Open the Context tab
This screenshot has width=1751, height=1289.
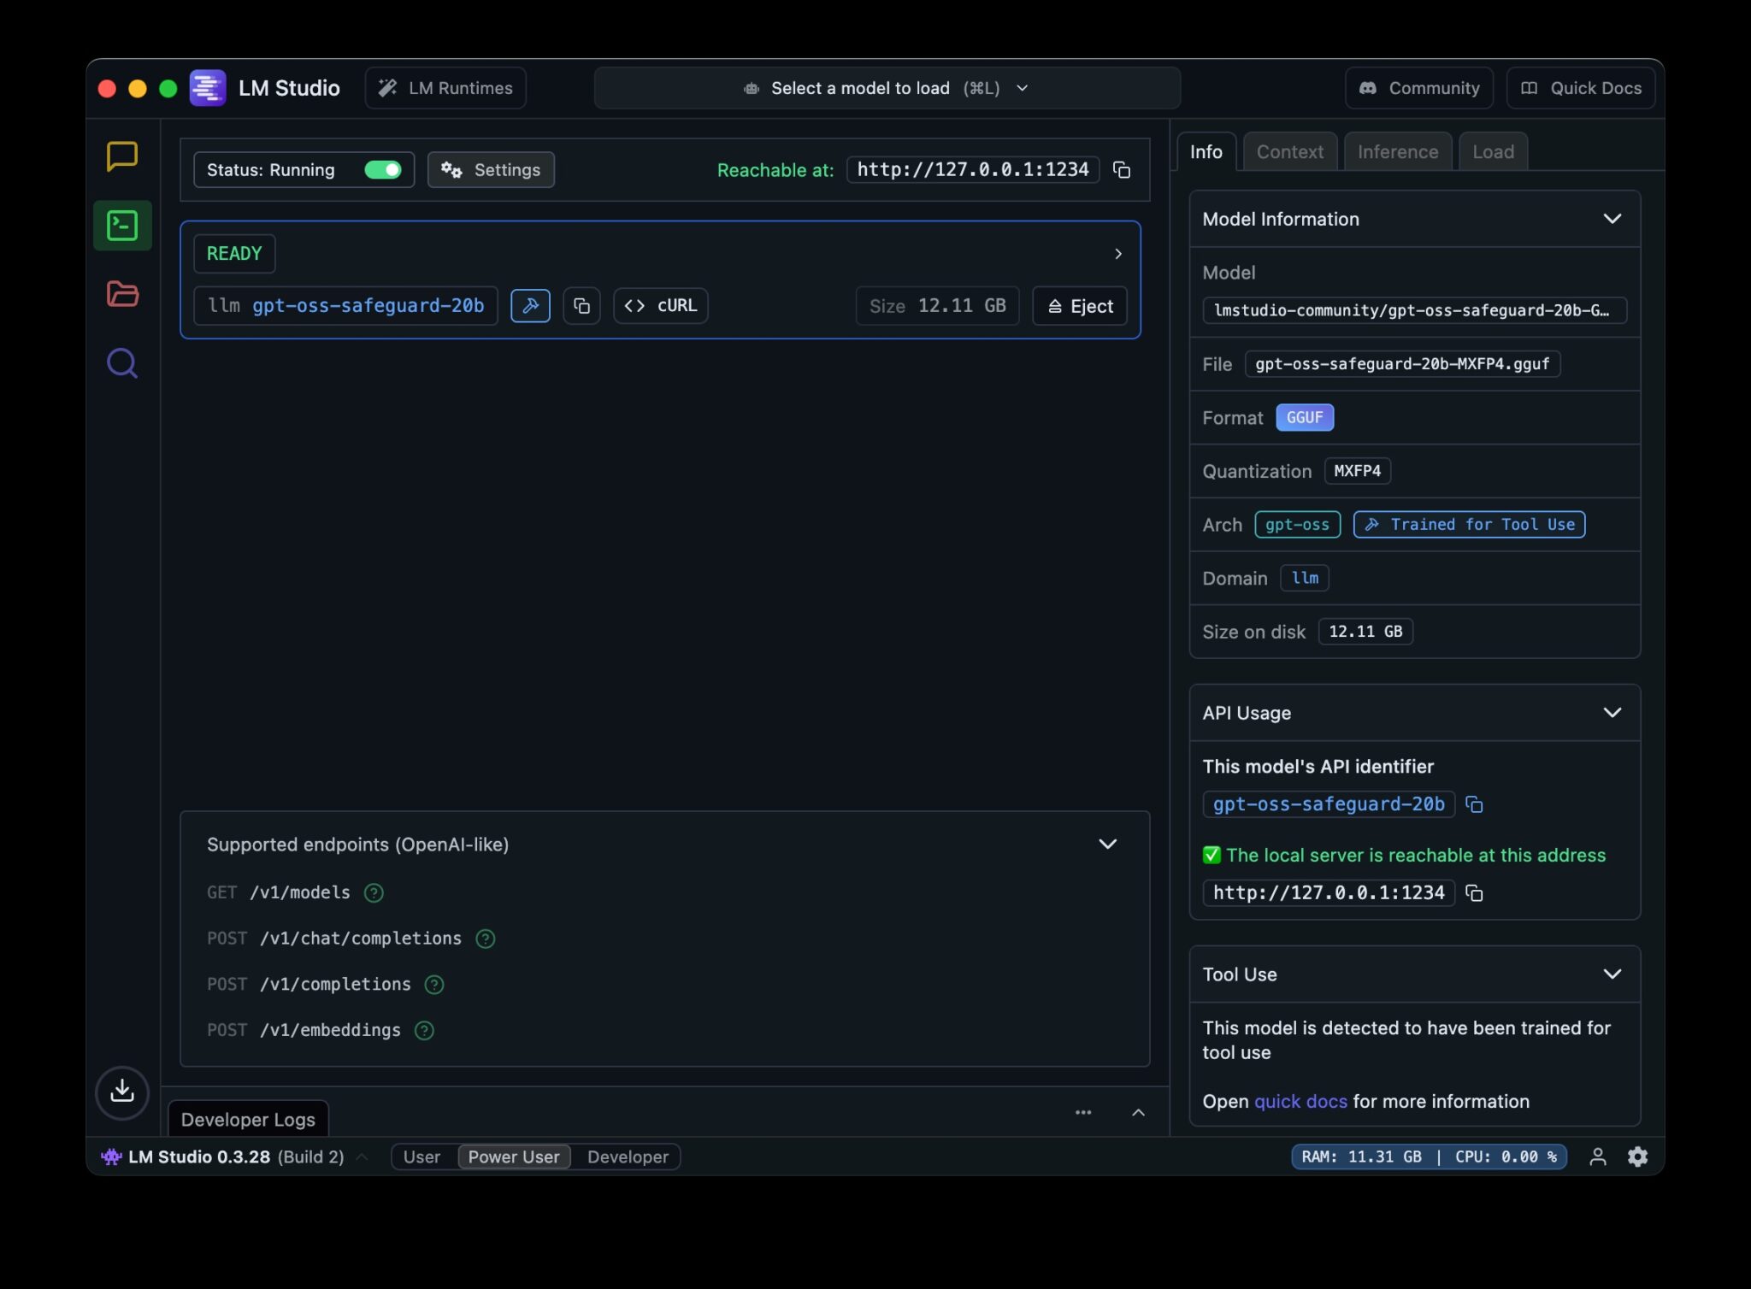click(x=1289, y=151)
